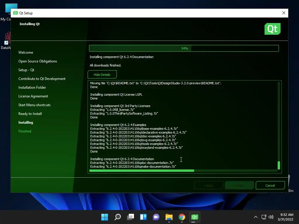The width and height of the screenshot is (299, 224).
Task: Open network status tray icon
Action: click(x=264, y=217)
